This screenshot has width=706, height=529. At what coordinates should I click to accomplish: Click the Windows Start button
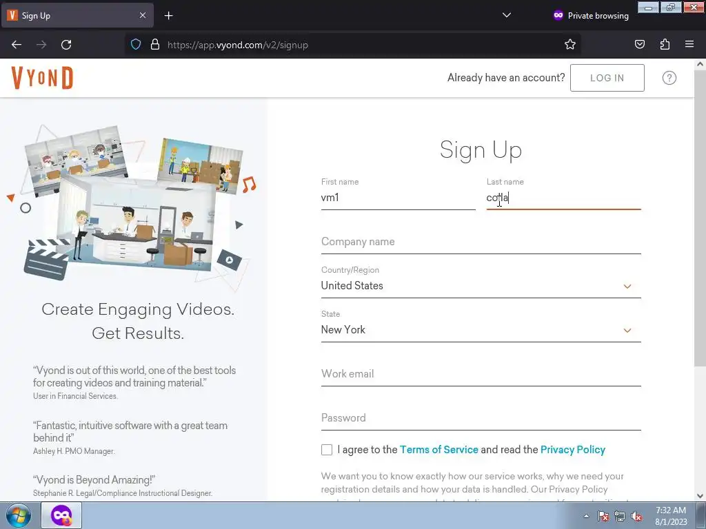pos(19,515)
